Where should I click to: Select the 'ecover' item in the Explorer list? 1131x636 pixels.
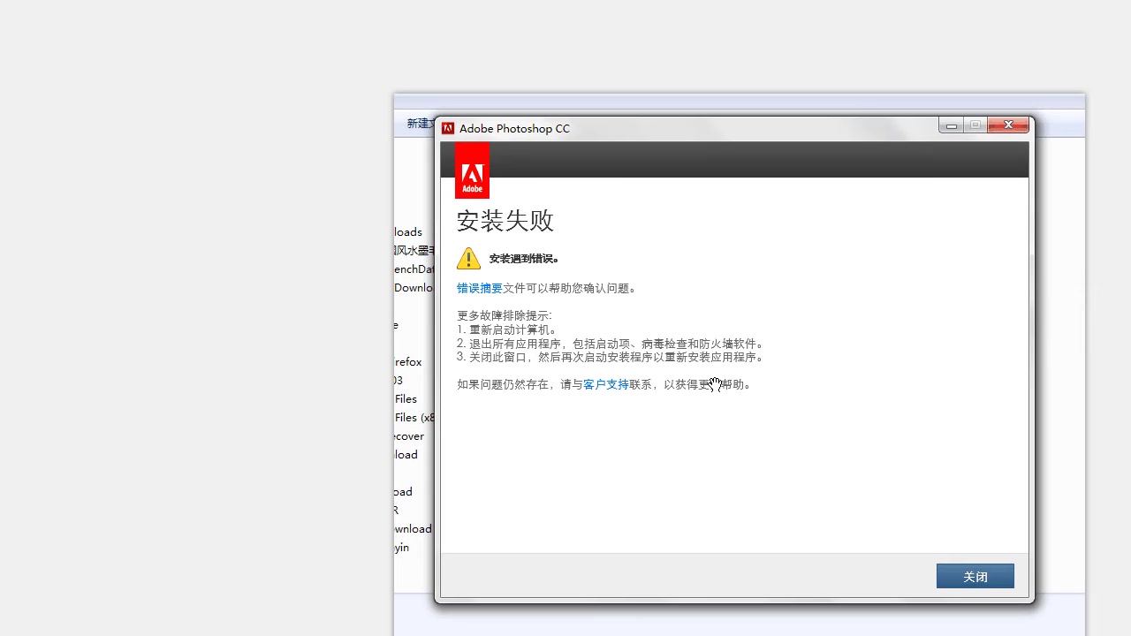coord(409,436)
